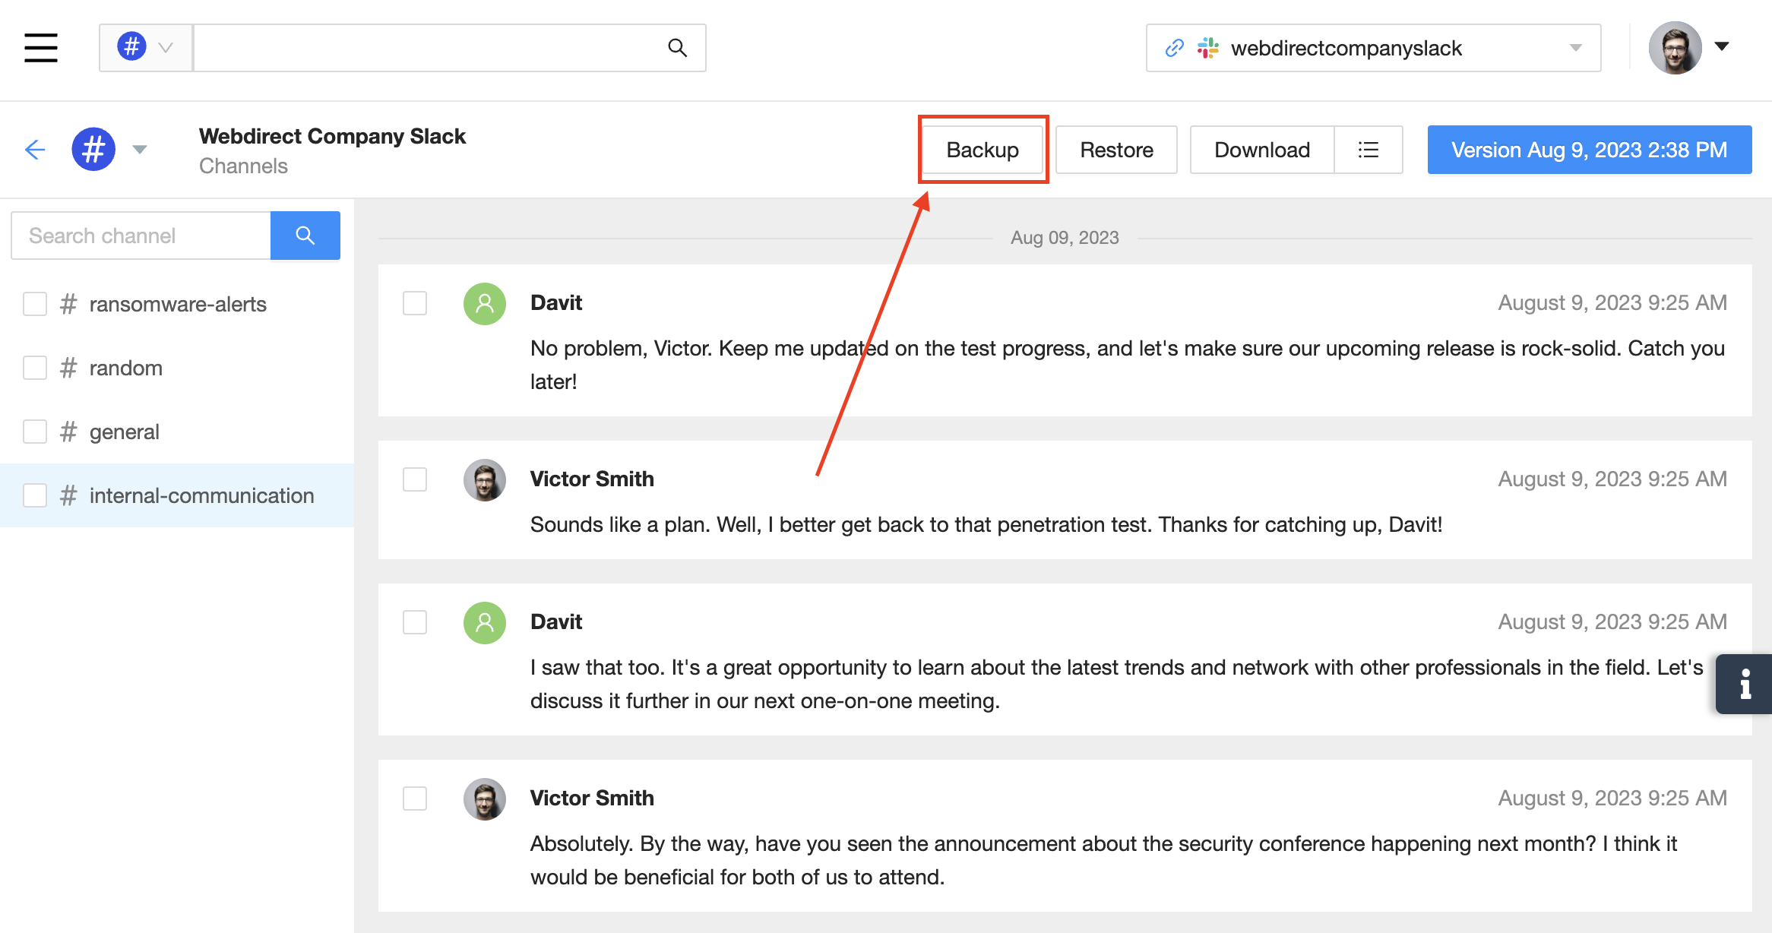Click the floating info icon
1772x933 pixels.
tap(1745, 684)
